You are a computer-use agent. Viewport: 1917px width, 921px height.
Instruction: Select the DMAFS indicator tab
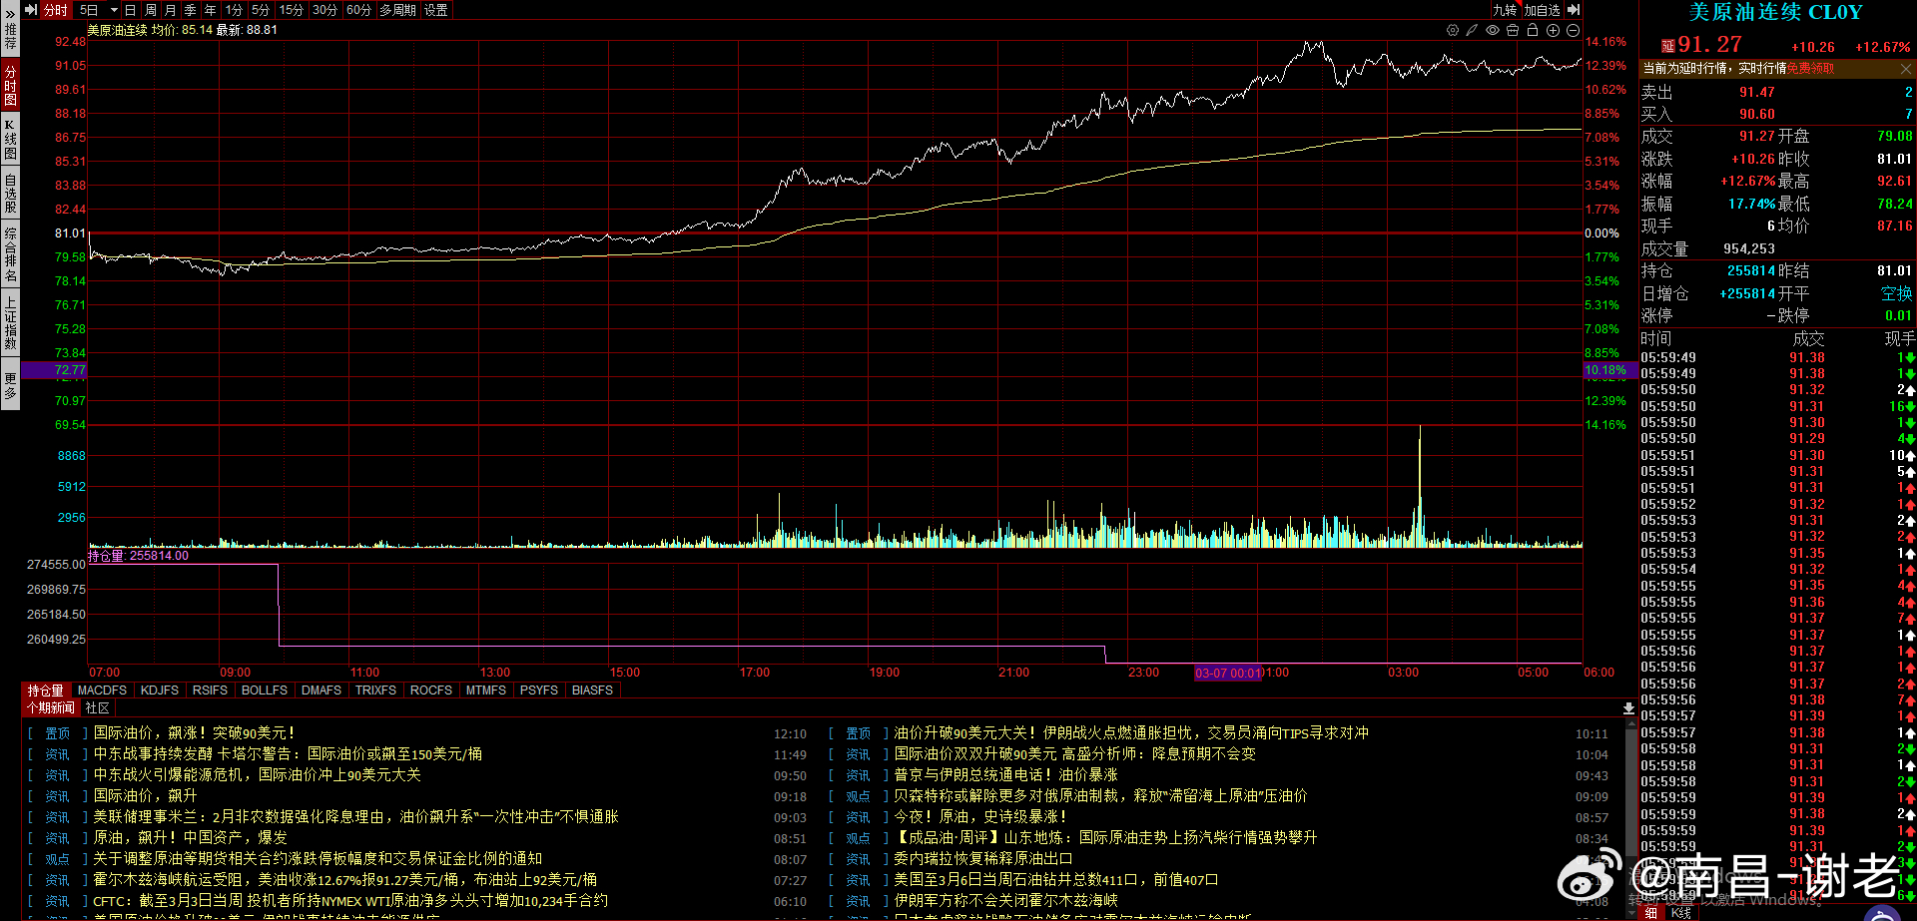tap(321, 691)
